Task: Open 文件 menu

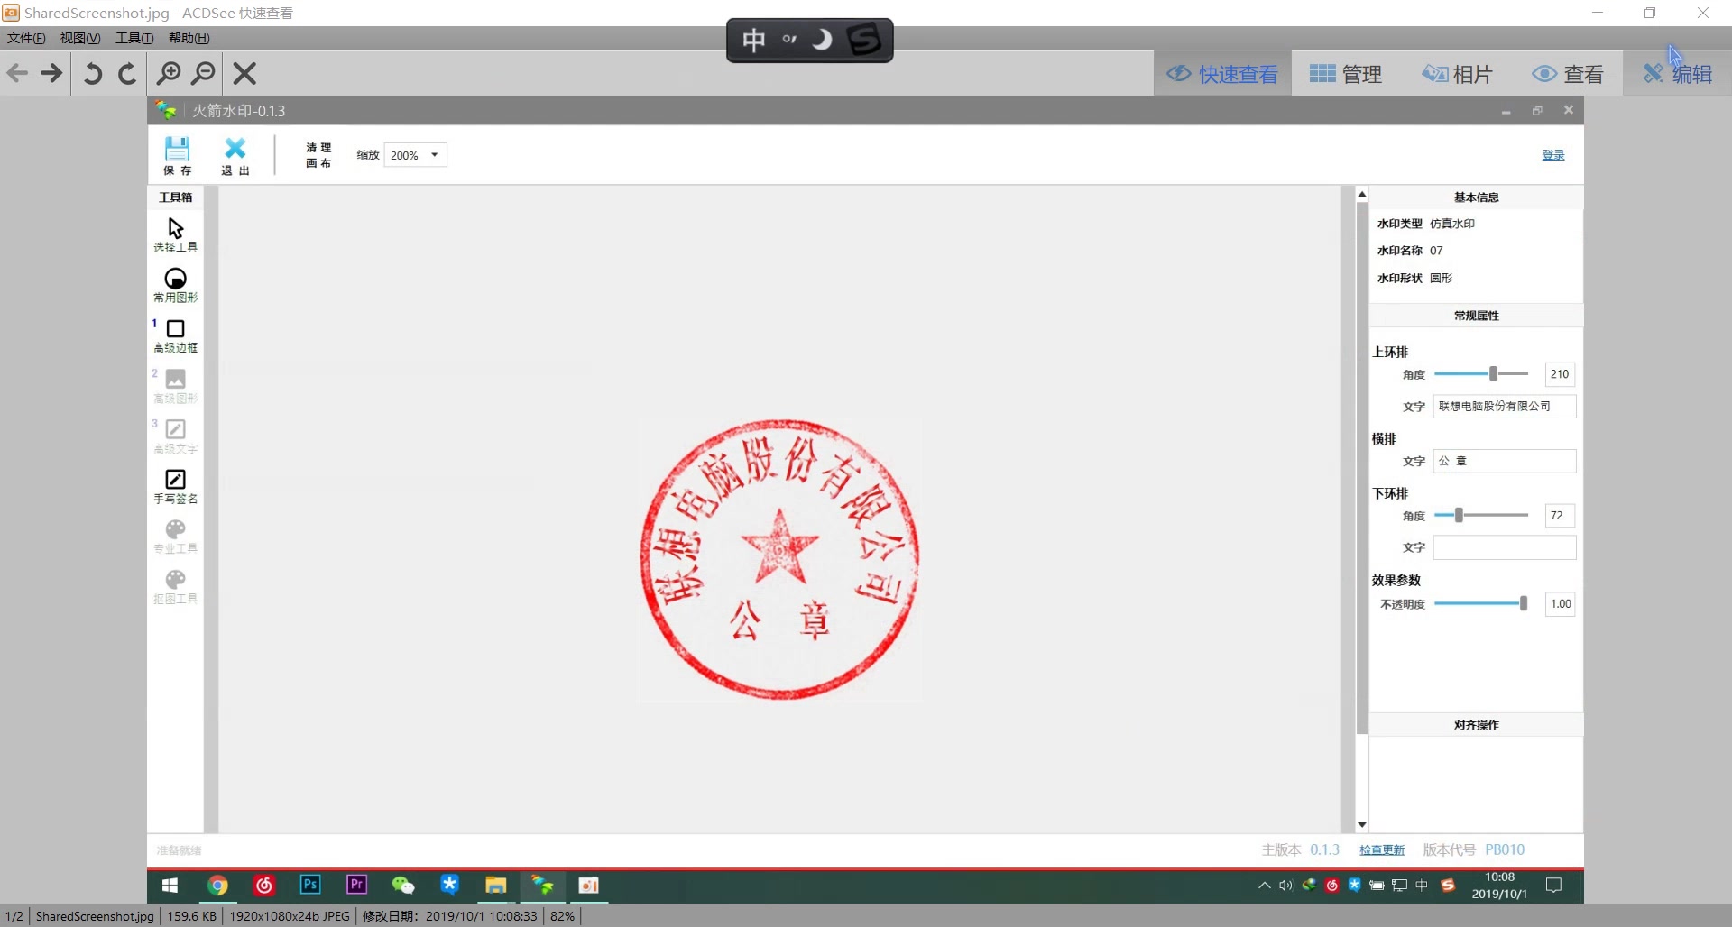Action: pos(26,38)
